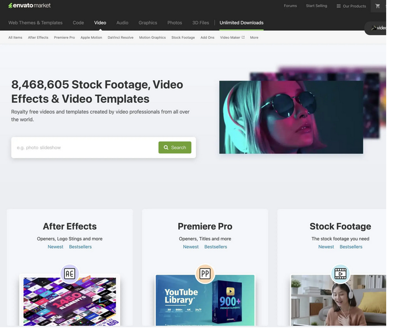Screen dimensions: 396x336
Task: Open the Premiere Pro subcategory in subnav
Action: tap(64, 37)
